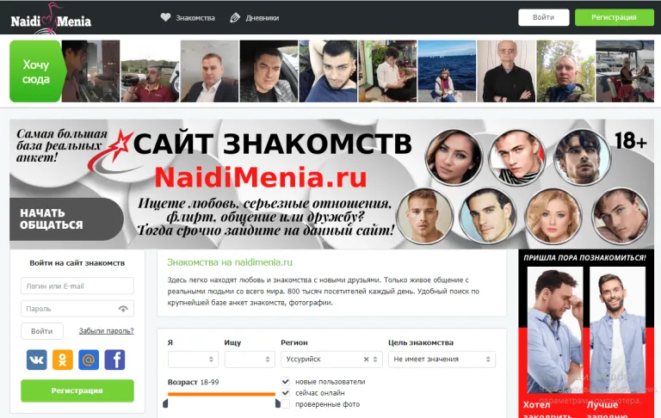Image resolution: width=661 pixels, height=418 pixels.
Task: Show password using the eye icon
Action: (x=123, y=309)
